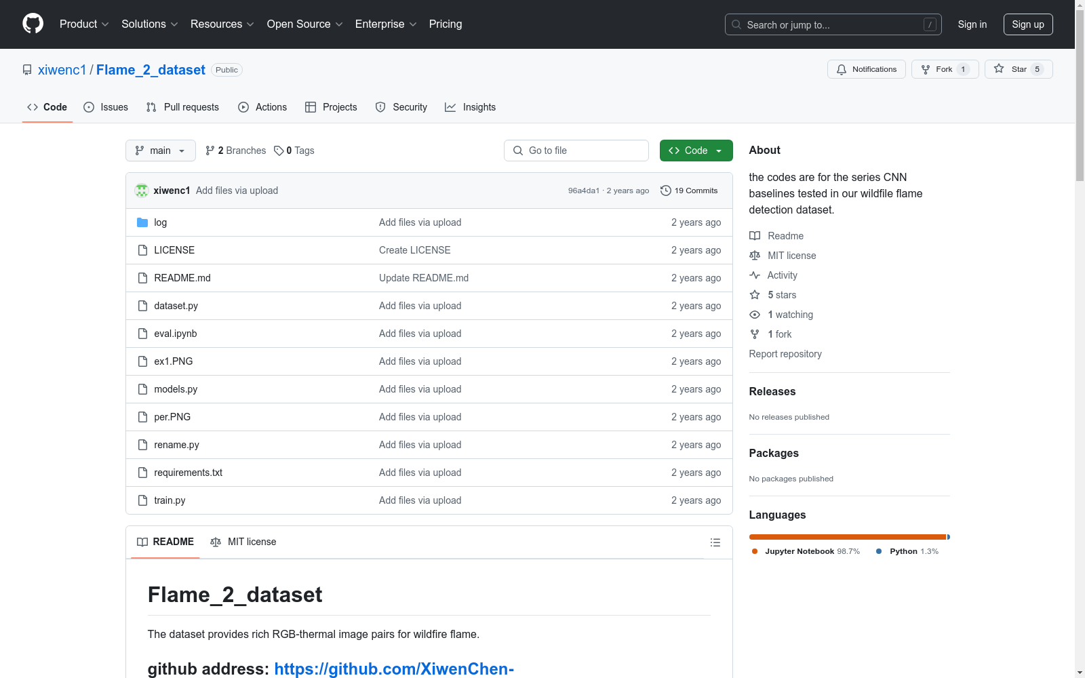The width and height of the screenshot is (1085, 678).
Task: Click the Sign in link
Action: (x=972, y=24)
